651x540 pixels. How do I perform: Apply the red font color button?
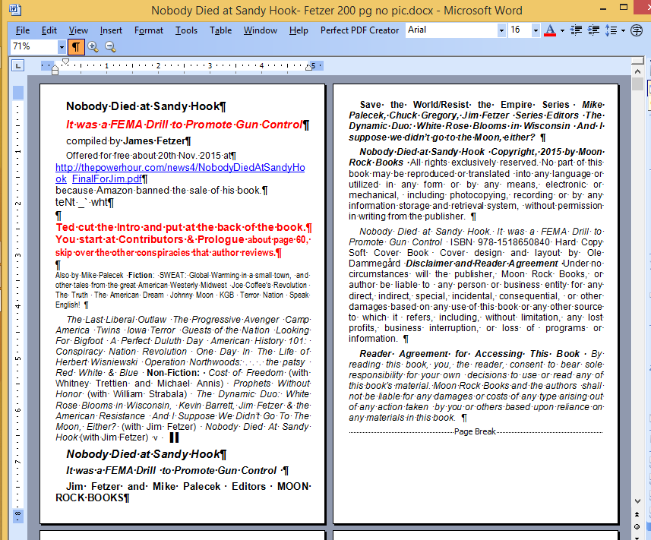tap(550, 30)
